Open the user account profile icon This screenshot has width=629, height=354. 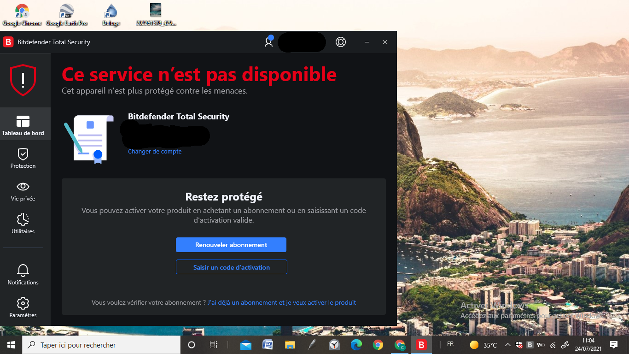(x=269, y=42)
